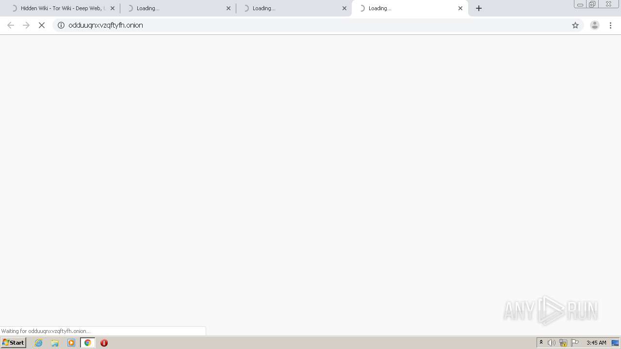The image size is (621, 349).
Task: Open the clock showing 3:45 AM
Action: 596,343
